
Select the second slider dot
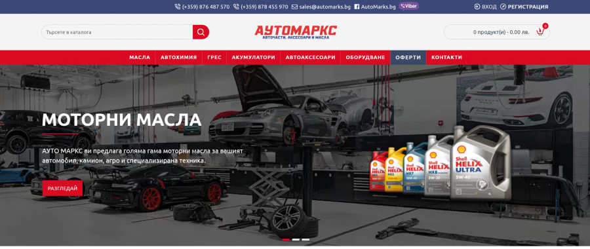[x=296, y=240]
